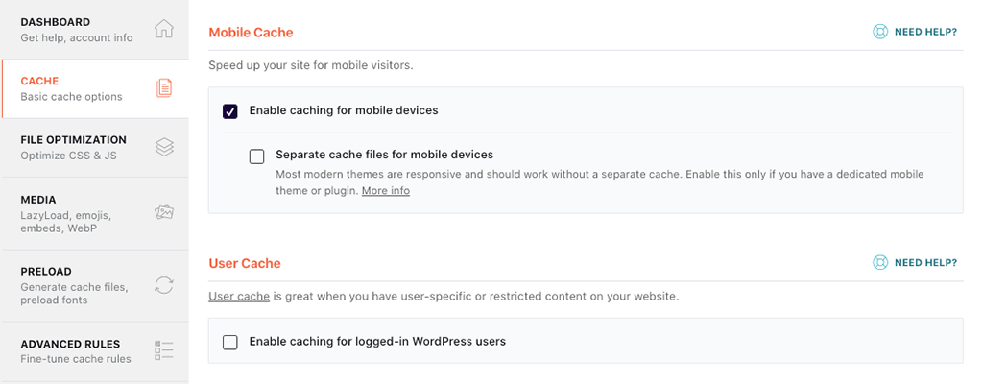This screenshot has width=983, height=384.
Task: Click the Preload refresh arrows icon
Action: 164,285
